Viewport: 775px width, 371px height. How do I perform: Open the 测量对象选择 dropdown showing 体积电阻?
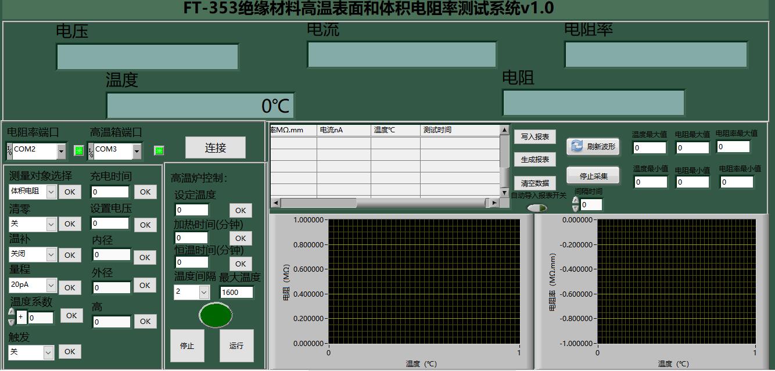51,191
